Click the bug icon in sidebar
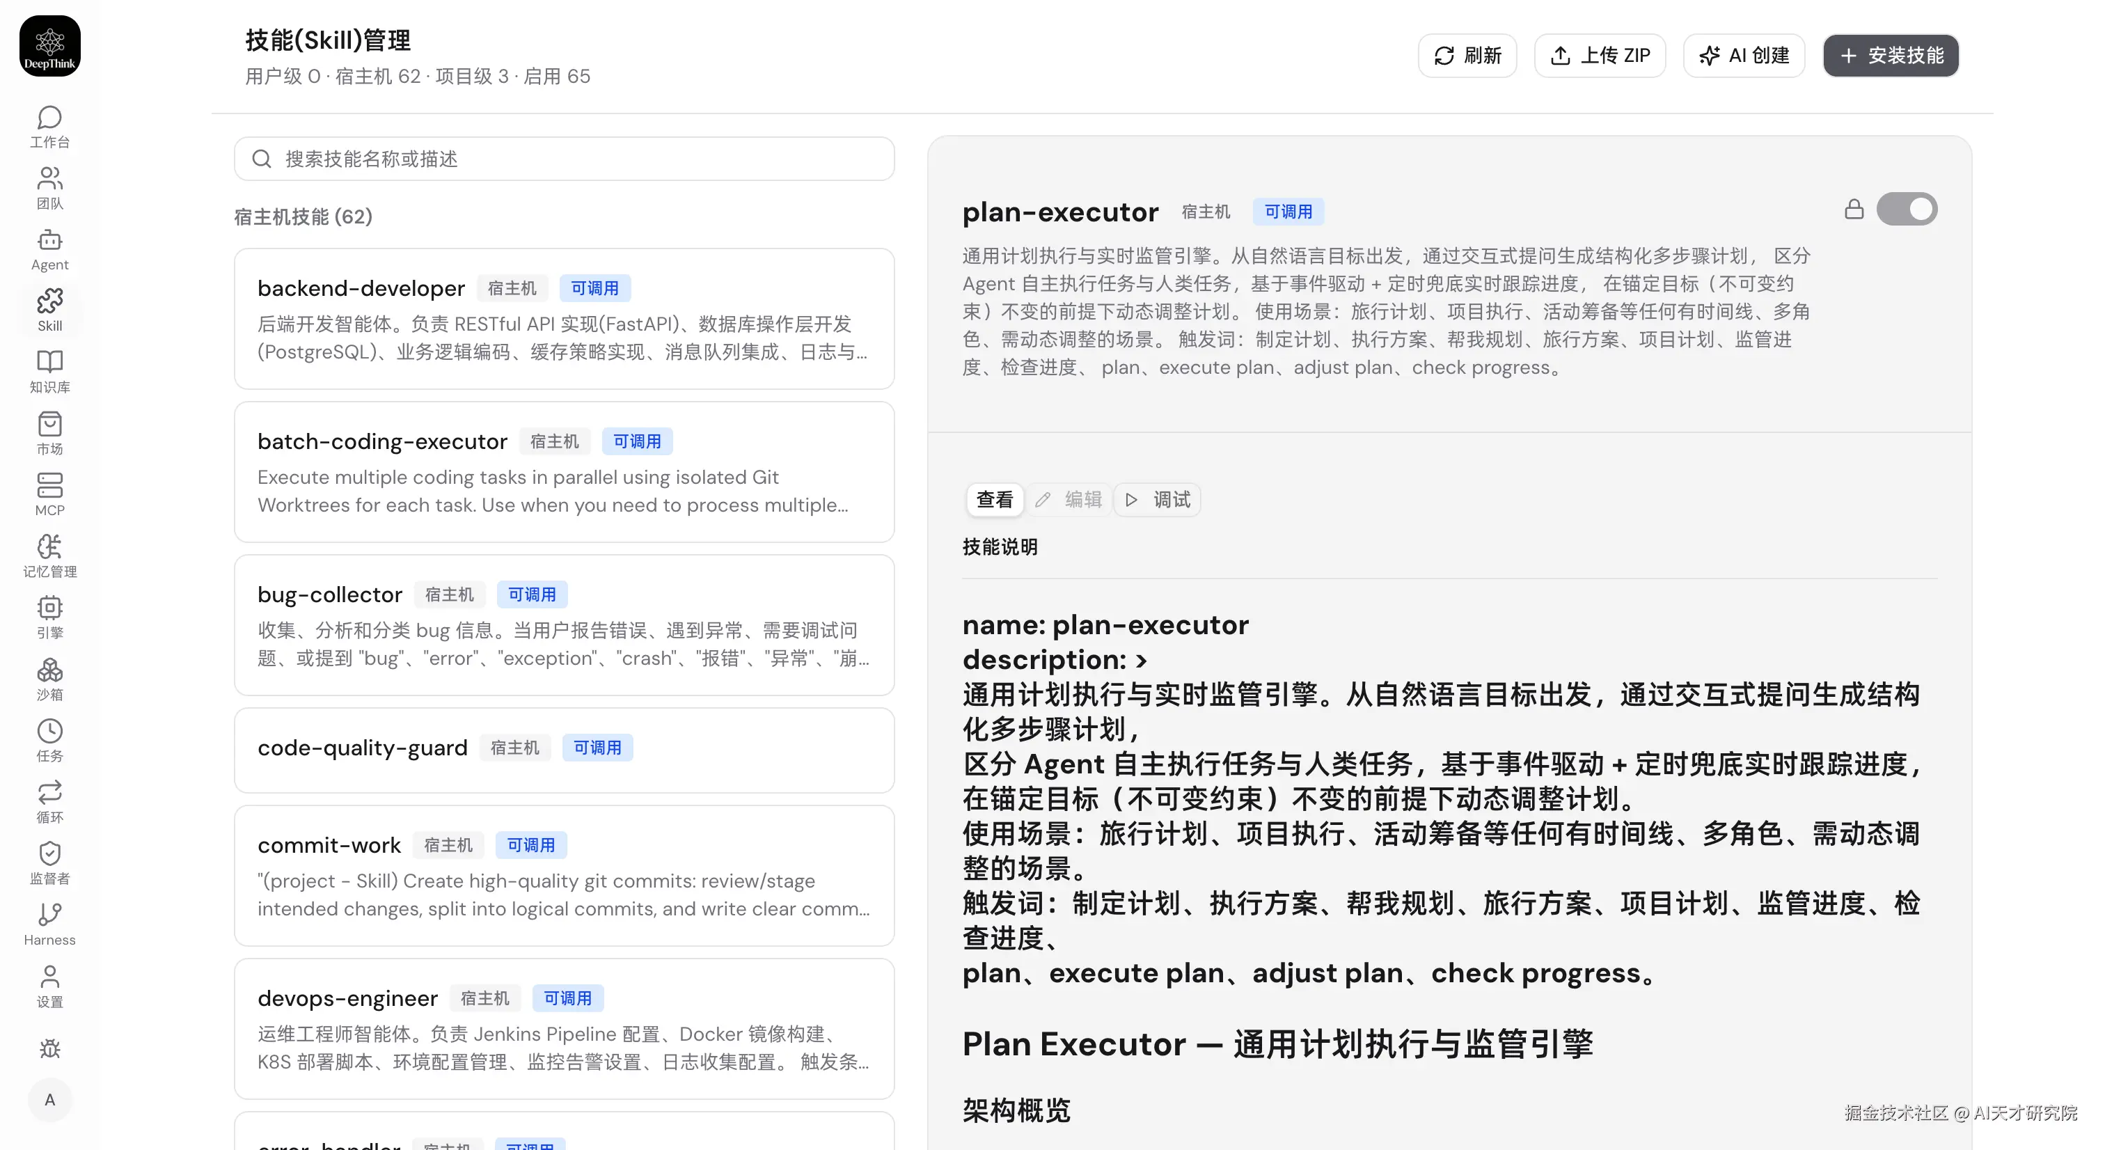This screenshot has width=2105, height=1150. (x=50, y=1048)
